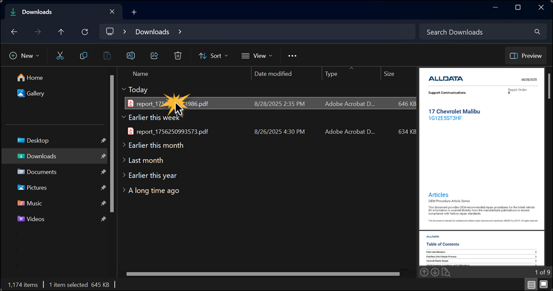
Task: Open a new tab with plus button
Action: pos(134,12)
